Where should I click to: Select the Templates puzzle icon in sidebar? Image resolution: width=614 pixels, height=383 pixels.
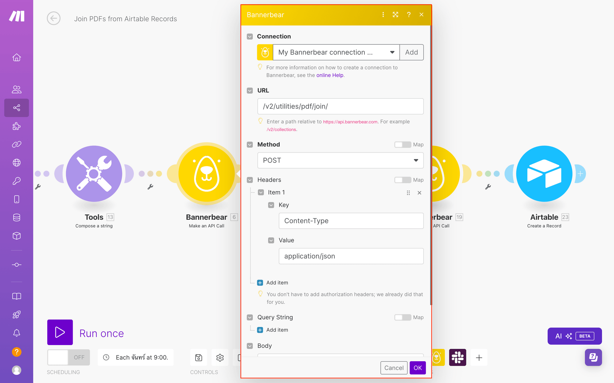17,126
